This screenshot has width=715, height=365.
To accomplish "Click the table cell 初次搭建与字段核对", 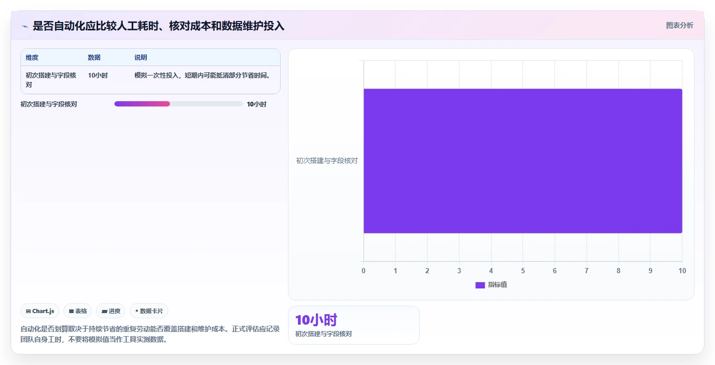I will [x=51, y=80].
